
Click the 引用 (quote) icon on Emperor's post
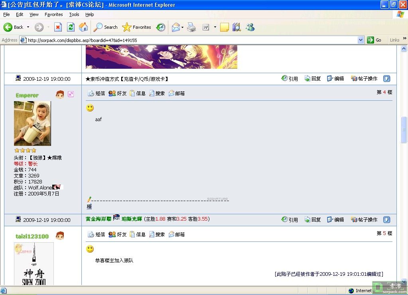click(x=290, y=79)
